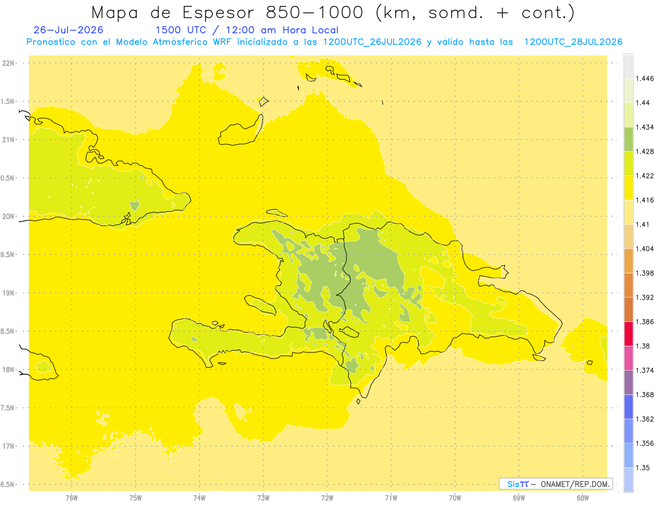Click the 75W longitude axis label
This screenshot has width=654, height=505.
[x=135, y=497]
